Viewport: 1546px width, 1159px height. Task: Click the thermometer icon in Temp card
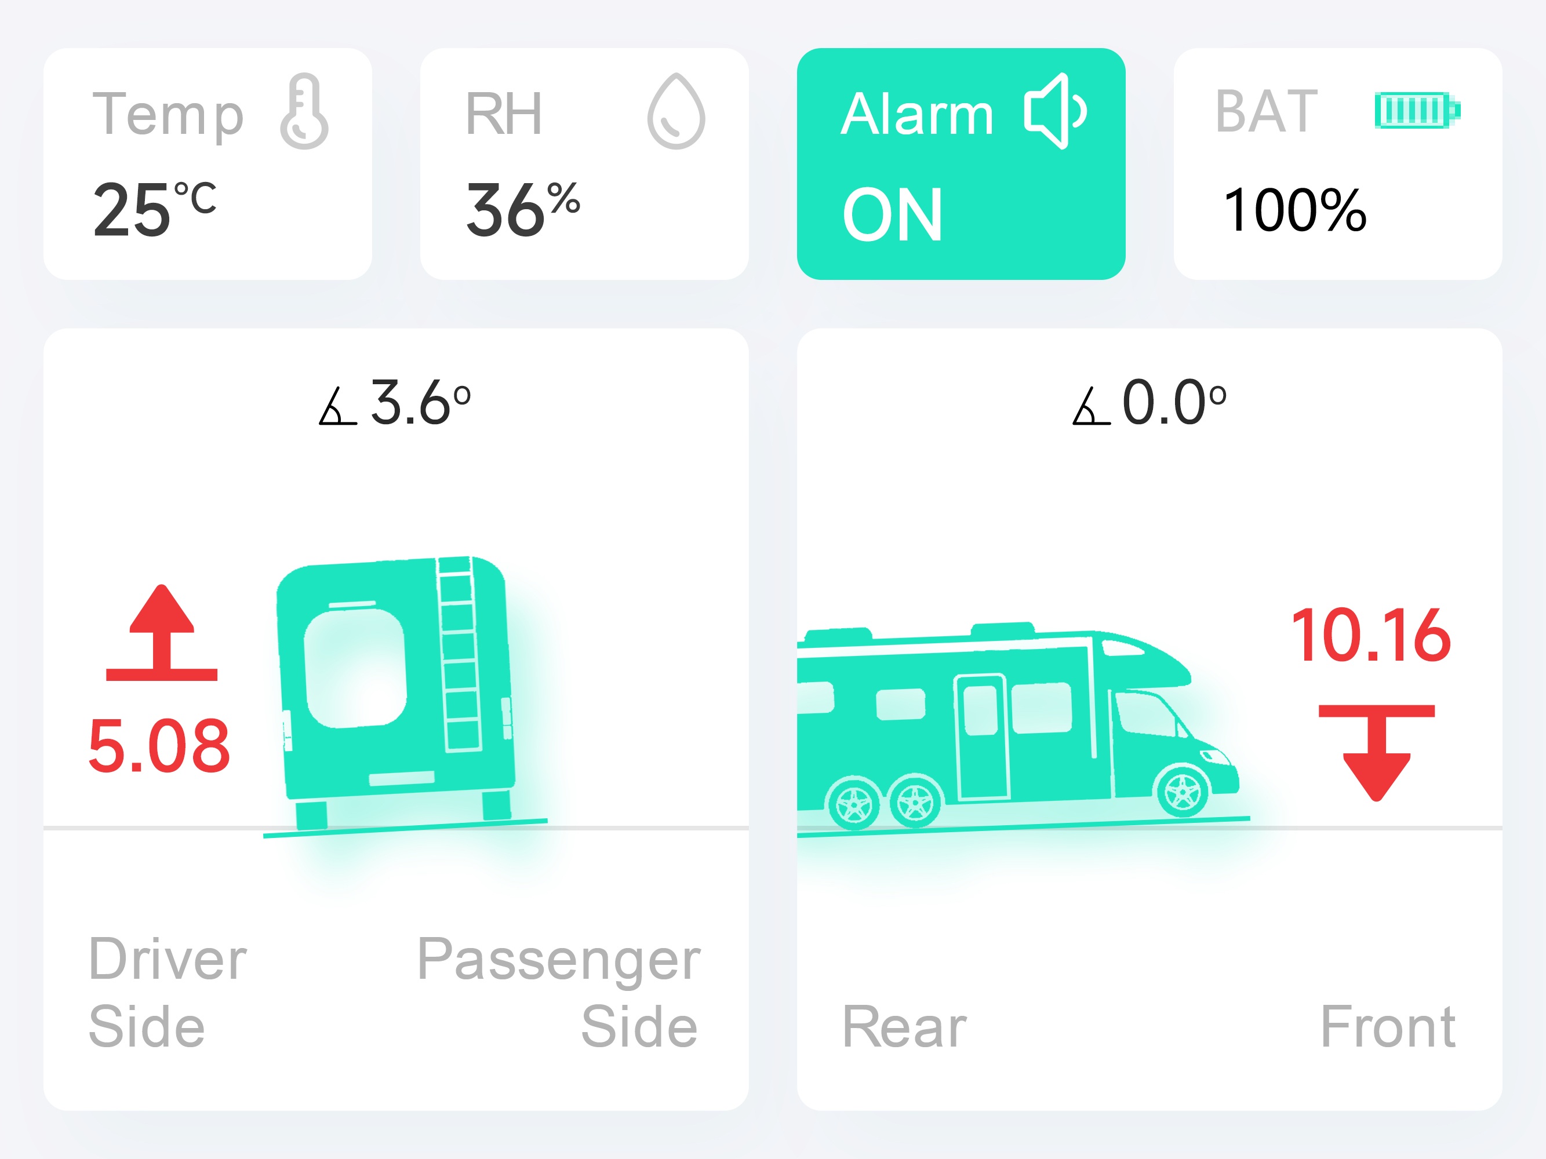click(304, 112)
